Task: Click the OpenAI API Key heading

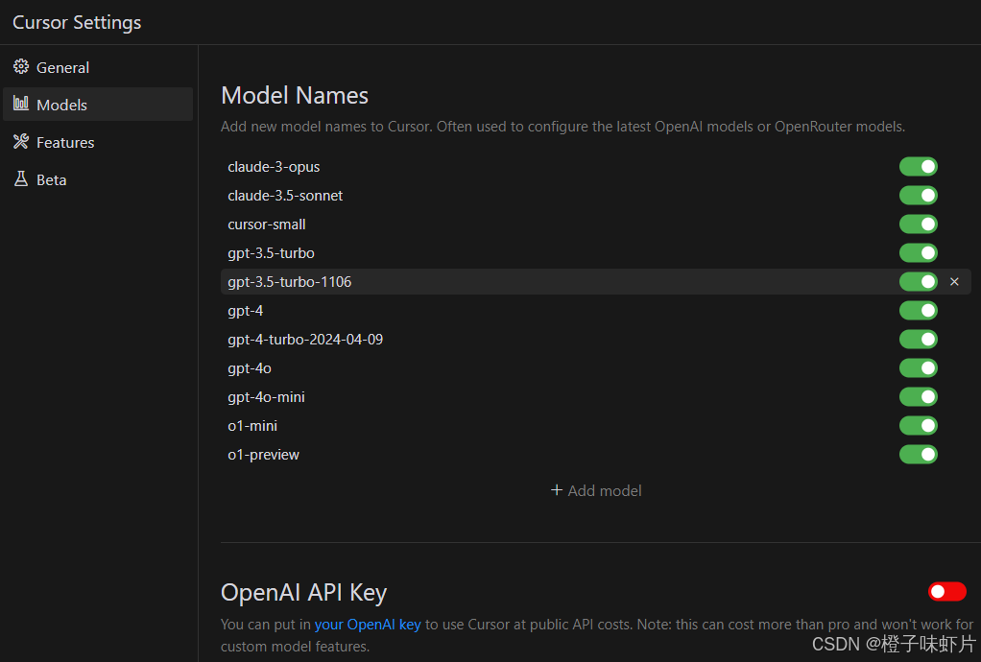Action: click(x=304, y=592)
